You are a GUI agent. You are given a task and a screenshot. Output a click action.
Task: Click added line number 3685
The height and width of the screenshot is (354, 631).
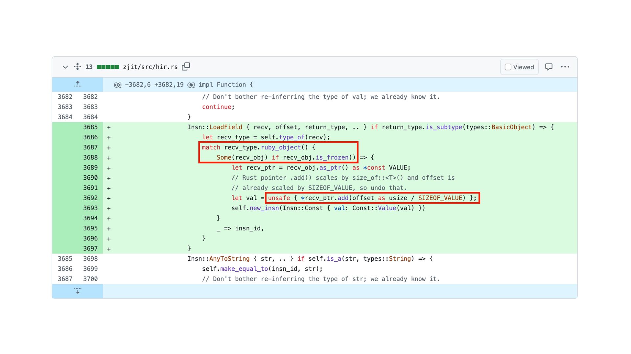point(90,127)
